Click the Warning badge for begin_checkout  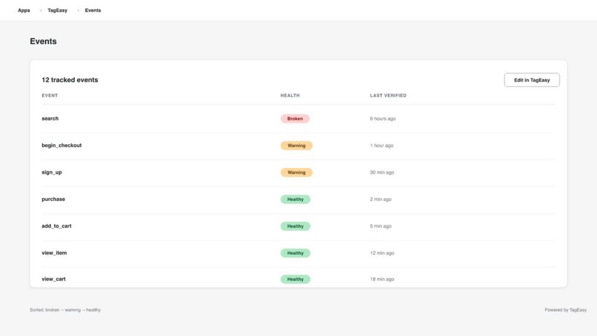click(x=296, y=145)
